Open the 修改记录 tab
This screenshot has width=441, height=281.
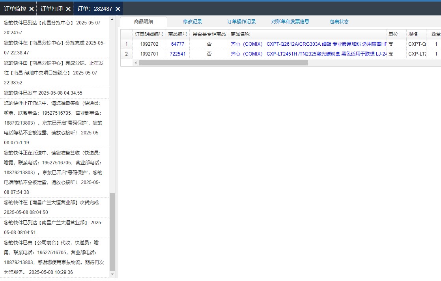click(x=192, y=22)
